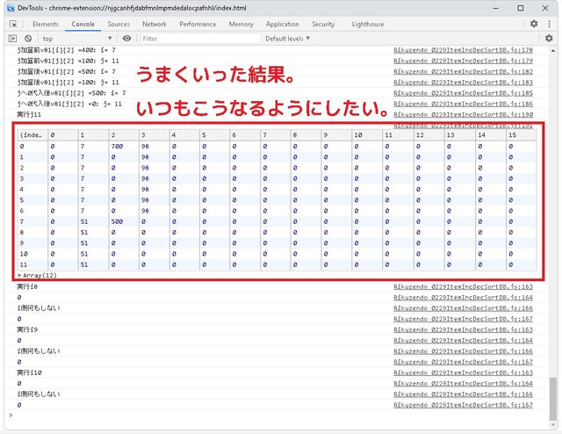Open DevTools settings gear in tab bar
562x434 pixels.
click(x=534, y=24)
